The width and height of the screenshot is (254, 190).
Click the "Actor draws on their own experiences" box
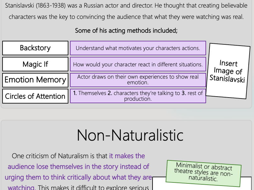pyautogui.click(x=138, y=80)
